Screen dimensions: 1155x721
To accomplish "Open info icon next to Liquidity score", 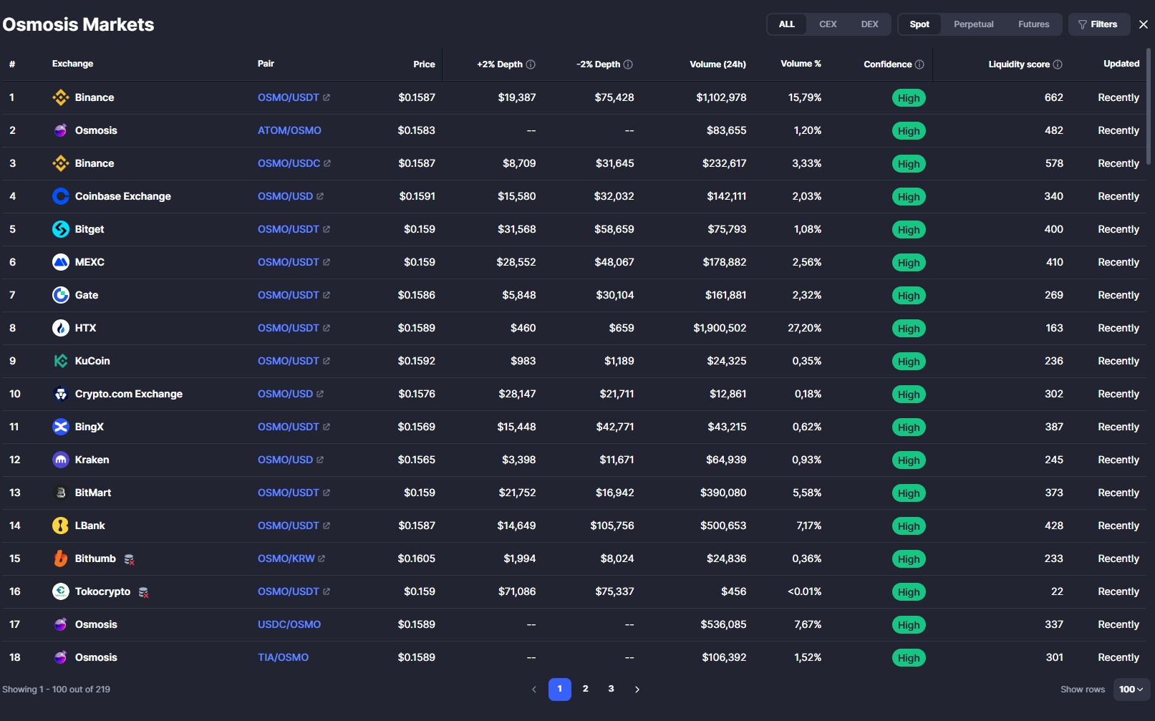I will 1058,64.
